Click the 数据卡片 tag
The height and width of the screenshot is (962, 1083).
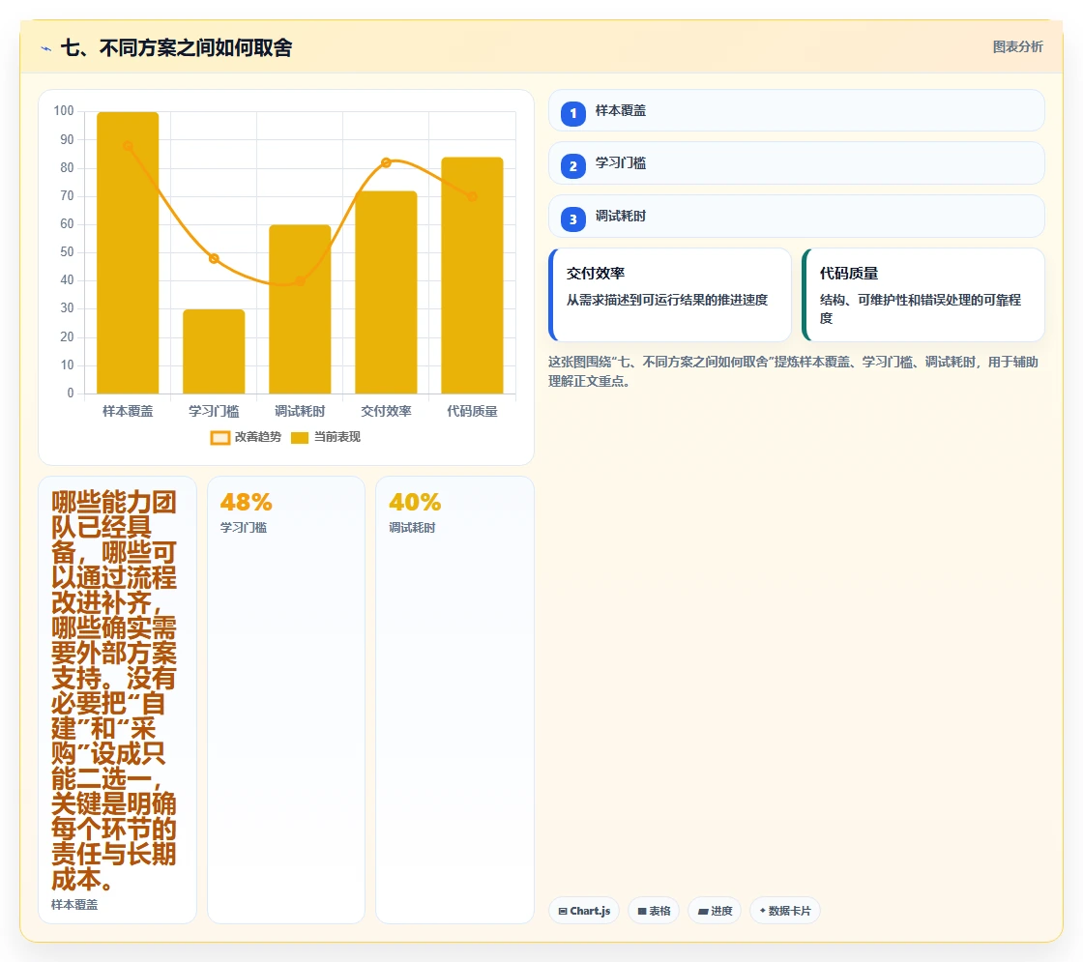click(x=785, y=911)
